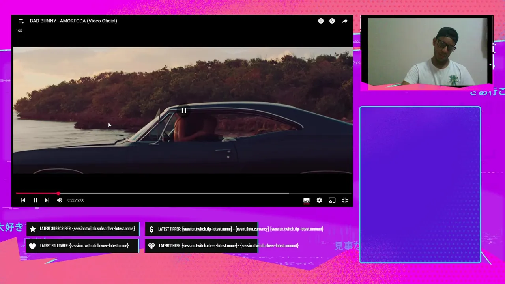Show video info icon
Image resolution: width=505 pixels, height=284 pixels.
pos(321,21)
